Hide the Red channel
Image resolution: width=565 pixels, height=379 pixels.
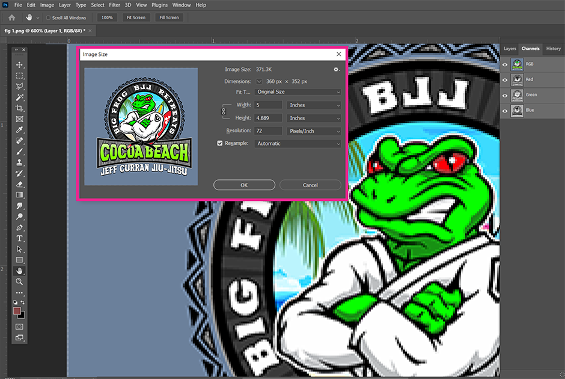pyautogui.click(x=505, y=79)
